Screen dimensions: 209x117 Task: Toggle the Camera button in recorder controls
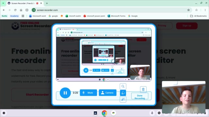107,93
